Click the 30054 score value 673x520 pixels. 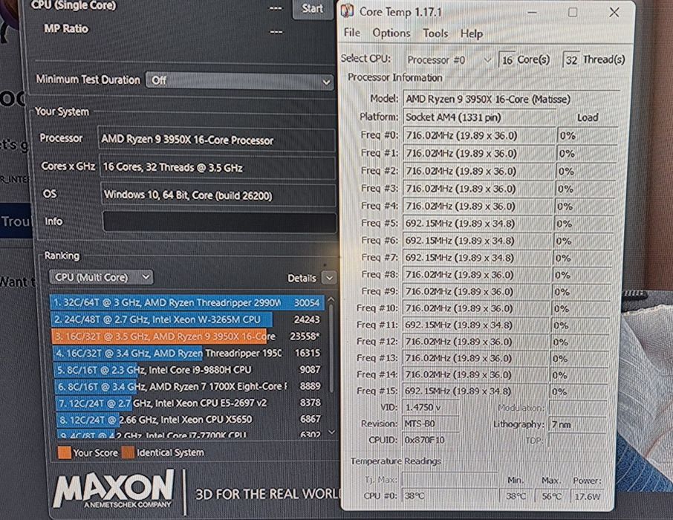307,303
